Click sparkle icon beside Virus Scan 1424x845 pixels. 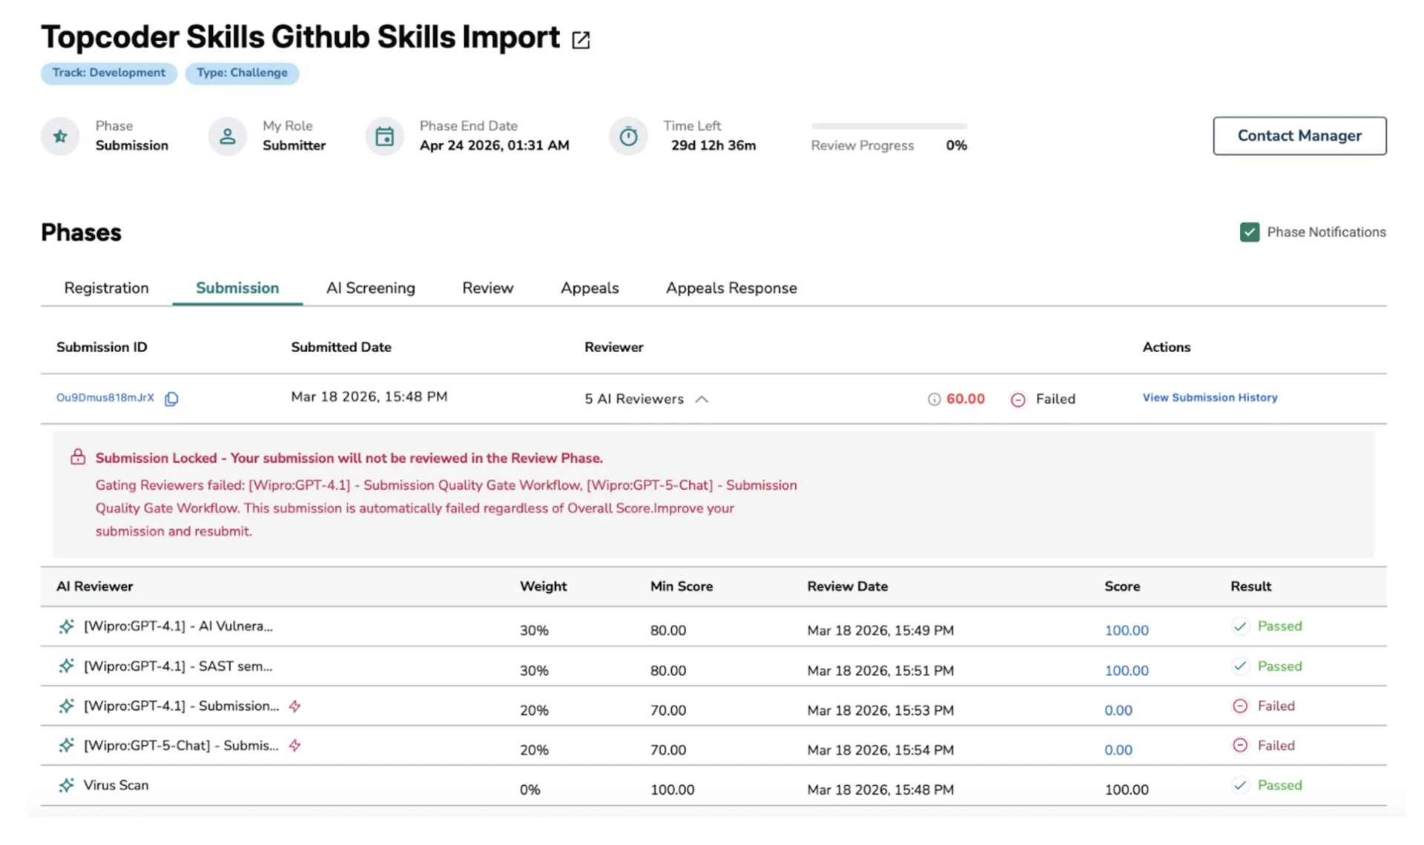click(x=67, y=785)
